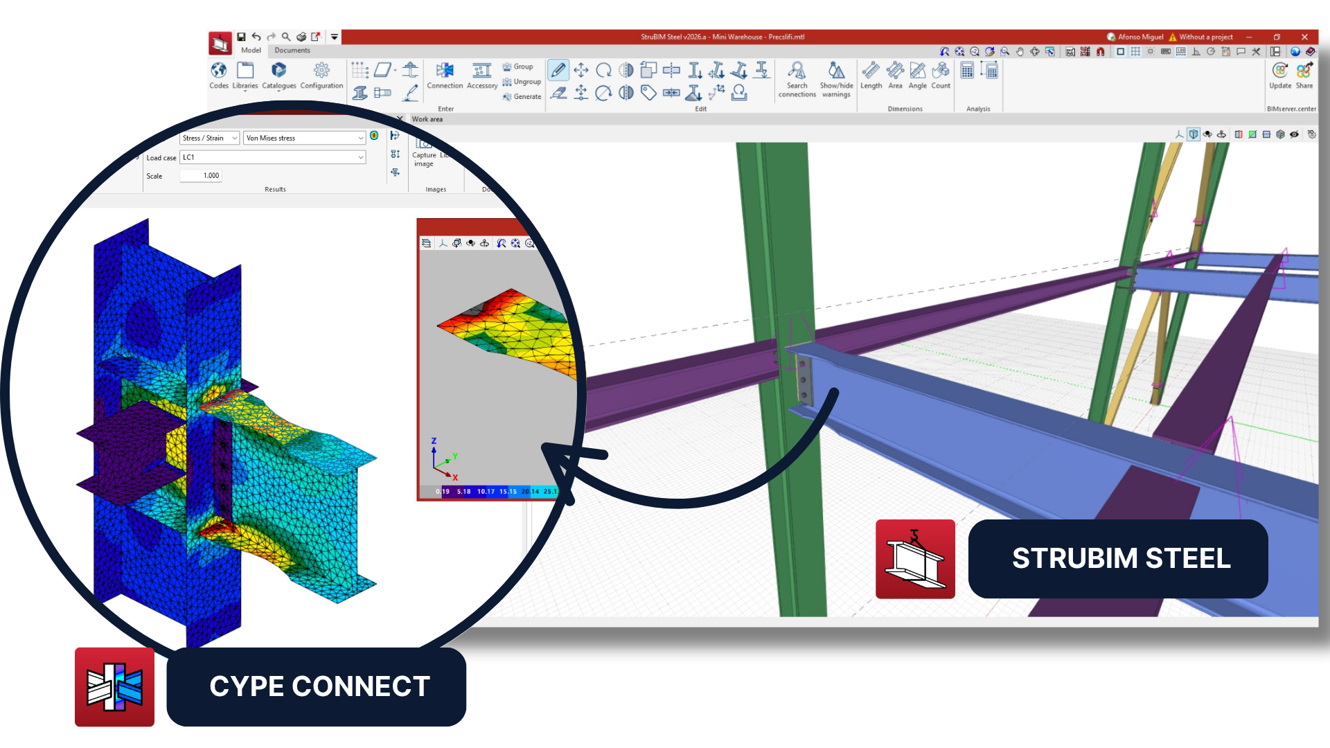Edit the Scale value field
Screen dimensions: 1330x748
200,175
